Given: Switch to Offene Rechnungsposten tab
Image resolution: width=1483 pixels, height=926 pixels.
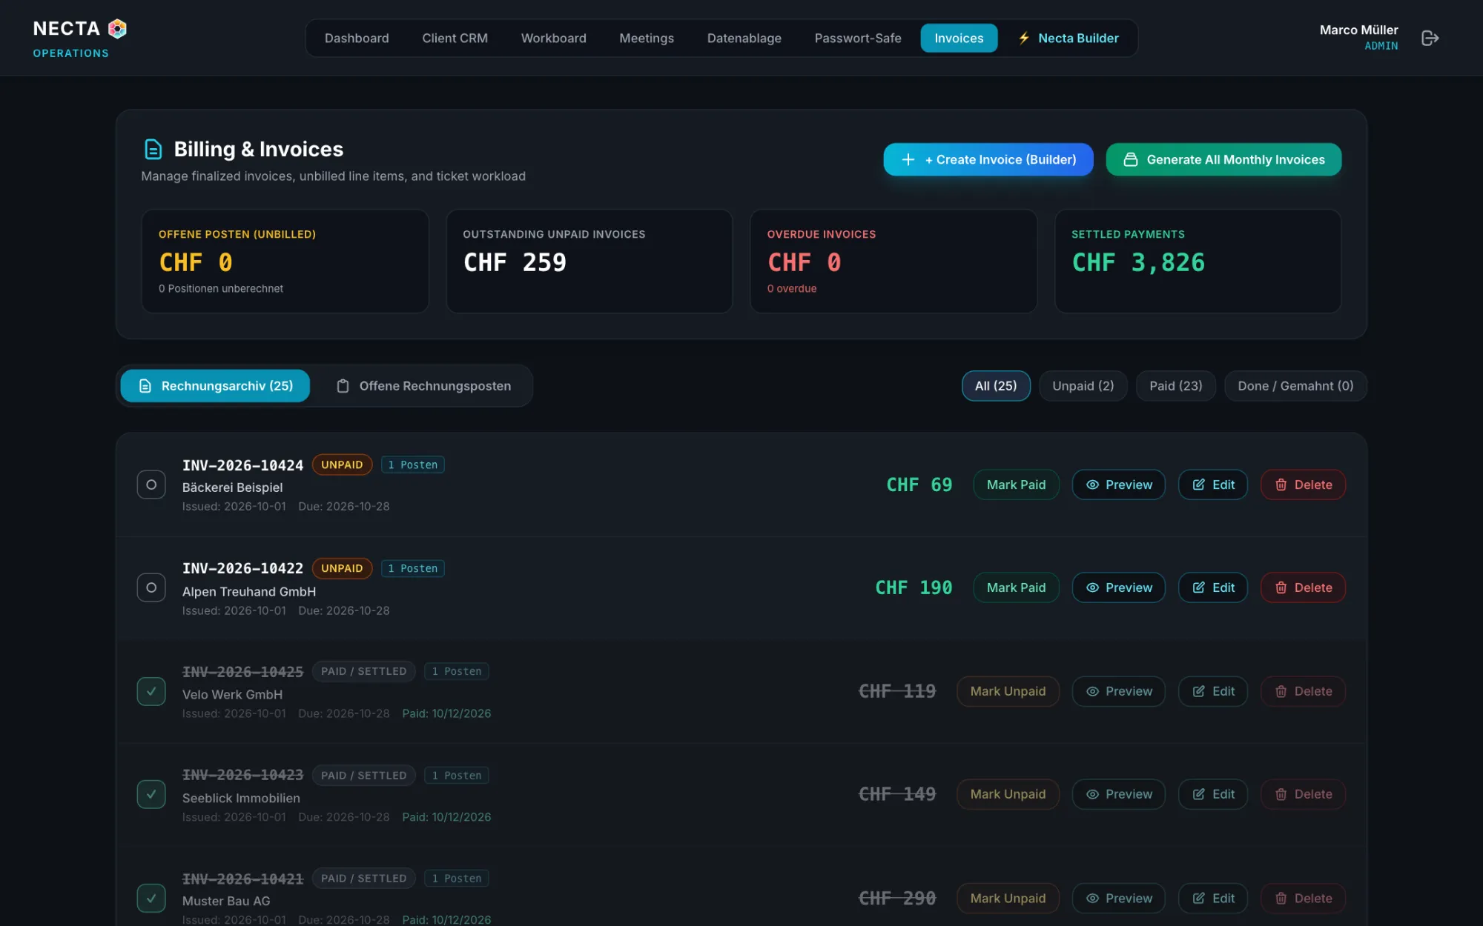Looking at the screenshot, I should [423, 386].
